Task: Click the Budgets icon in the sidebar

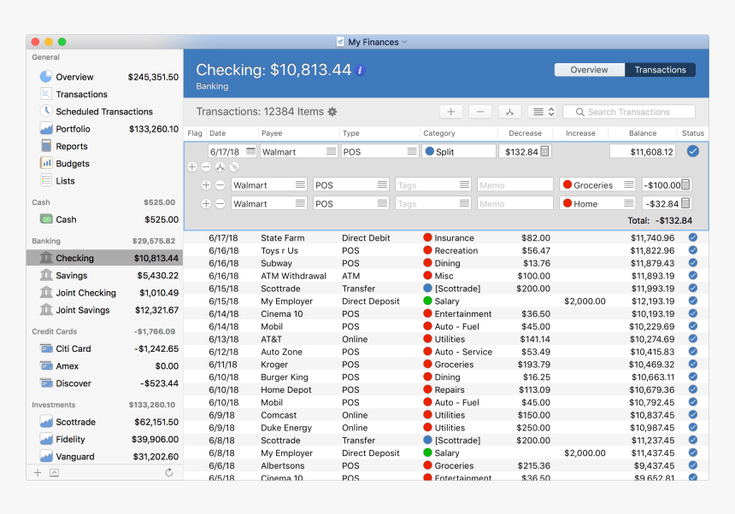Action: [46, 163]
